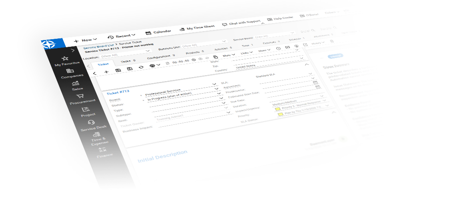Open the Finance module
This screenshot has width=461, height=200.
click(x=104, y=153)
